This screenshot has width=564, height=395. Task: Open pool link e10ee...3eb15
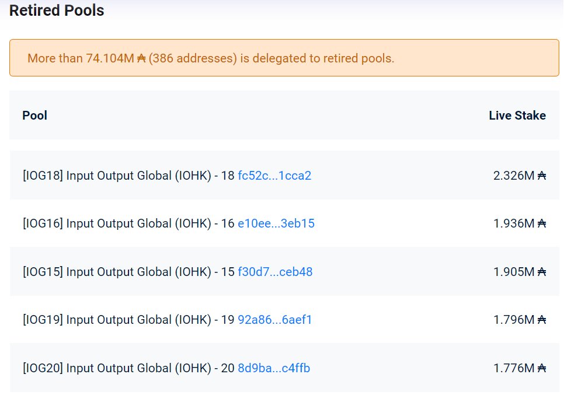coord(276,223)
